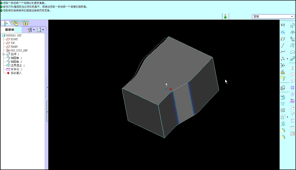This screenshot has width=296, height=170.
Task: Select the Datum Point tool
Action: pos(282,59)
